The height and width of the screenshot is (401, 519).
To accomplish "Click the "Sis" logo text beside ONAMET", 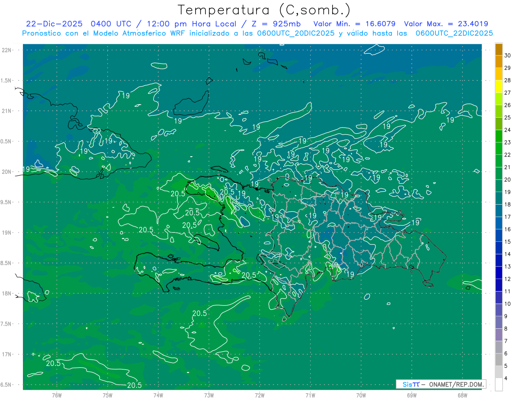I will 407,384.
